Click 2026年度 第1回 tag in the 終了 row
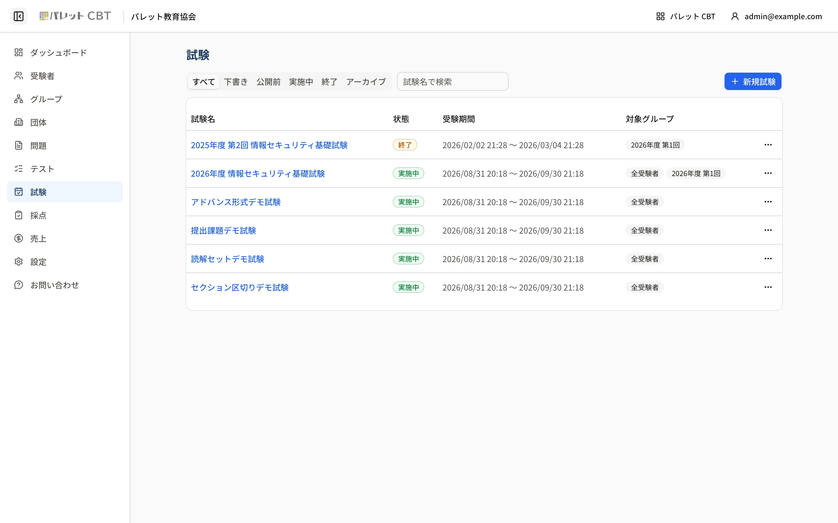The width and height of the screenshot is (838, 523). point(655,145)
